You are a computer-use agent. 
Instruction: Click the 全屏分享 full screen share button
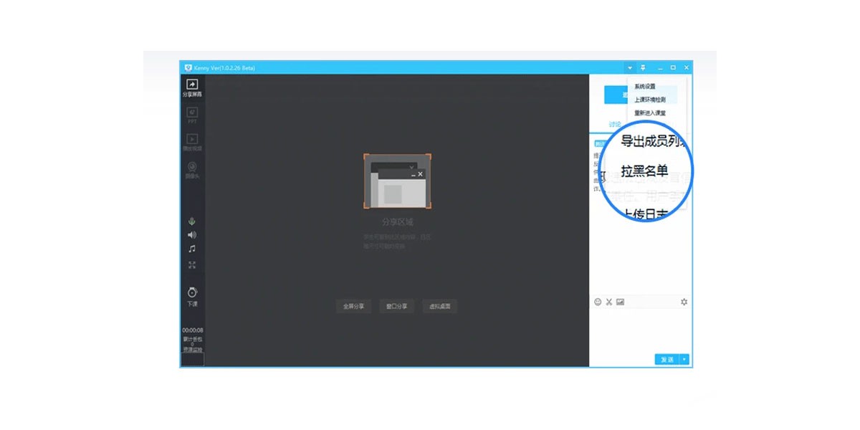pyautogui.click(x=353, y=306)
